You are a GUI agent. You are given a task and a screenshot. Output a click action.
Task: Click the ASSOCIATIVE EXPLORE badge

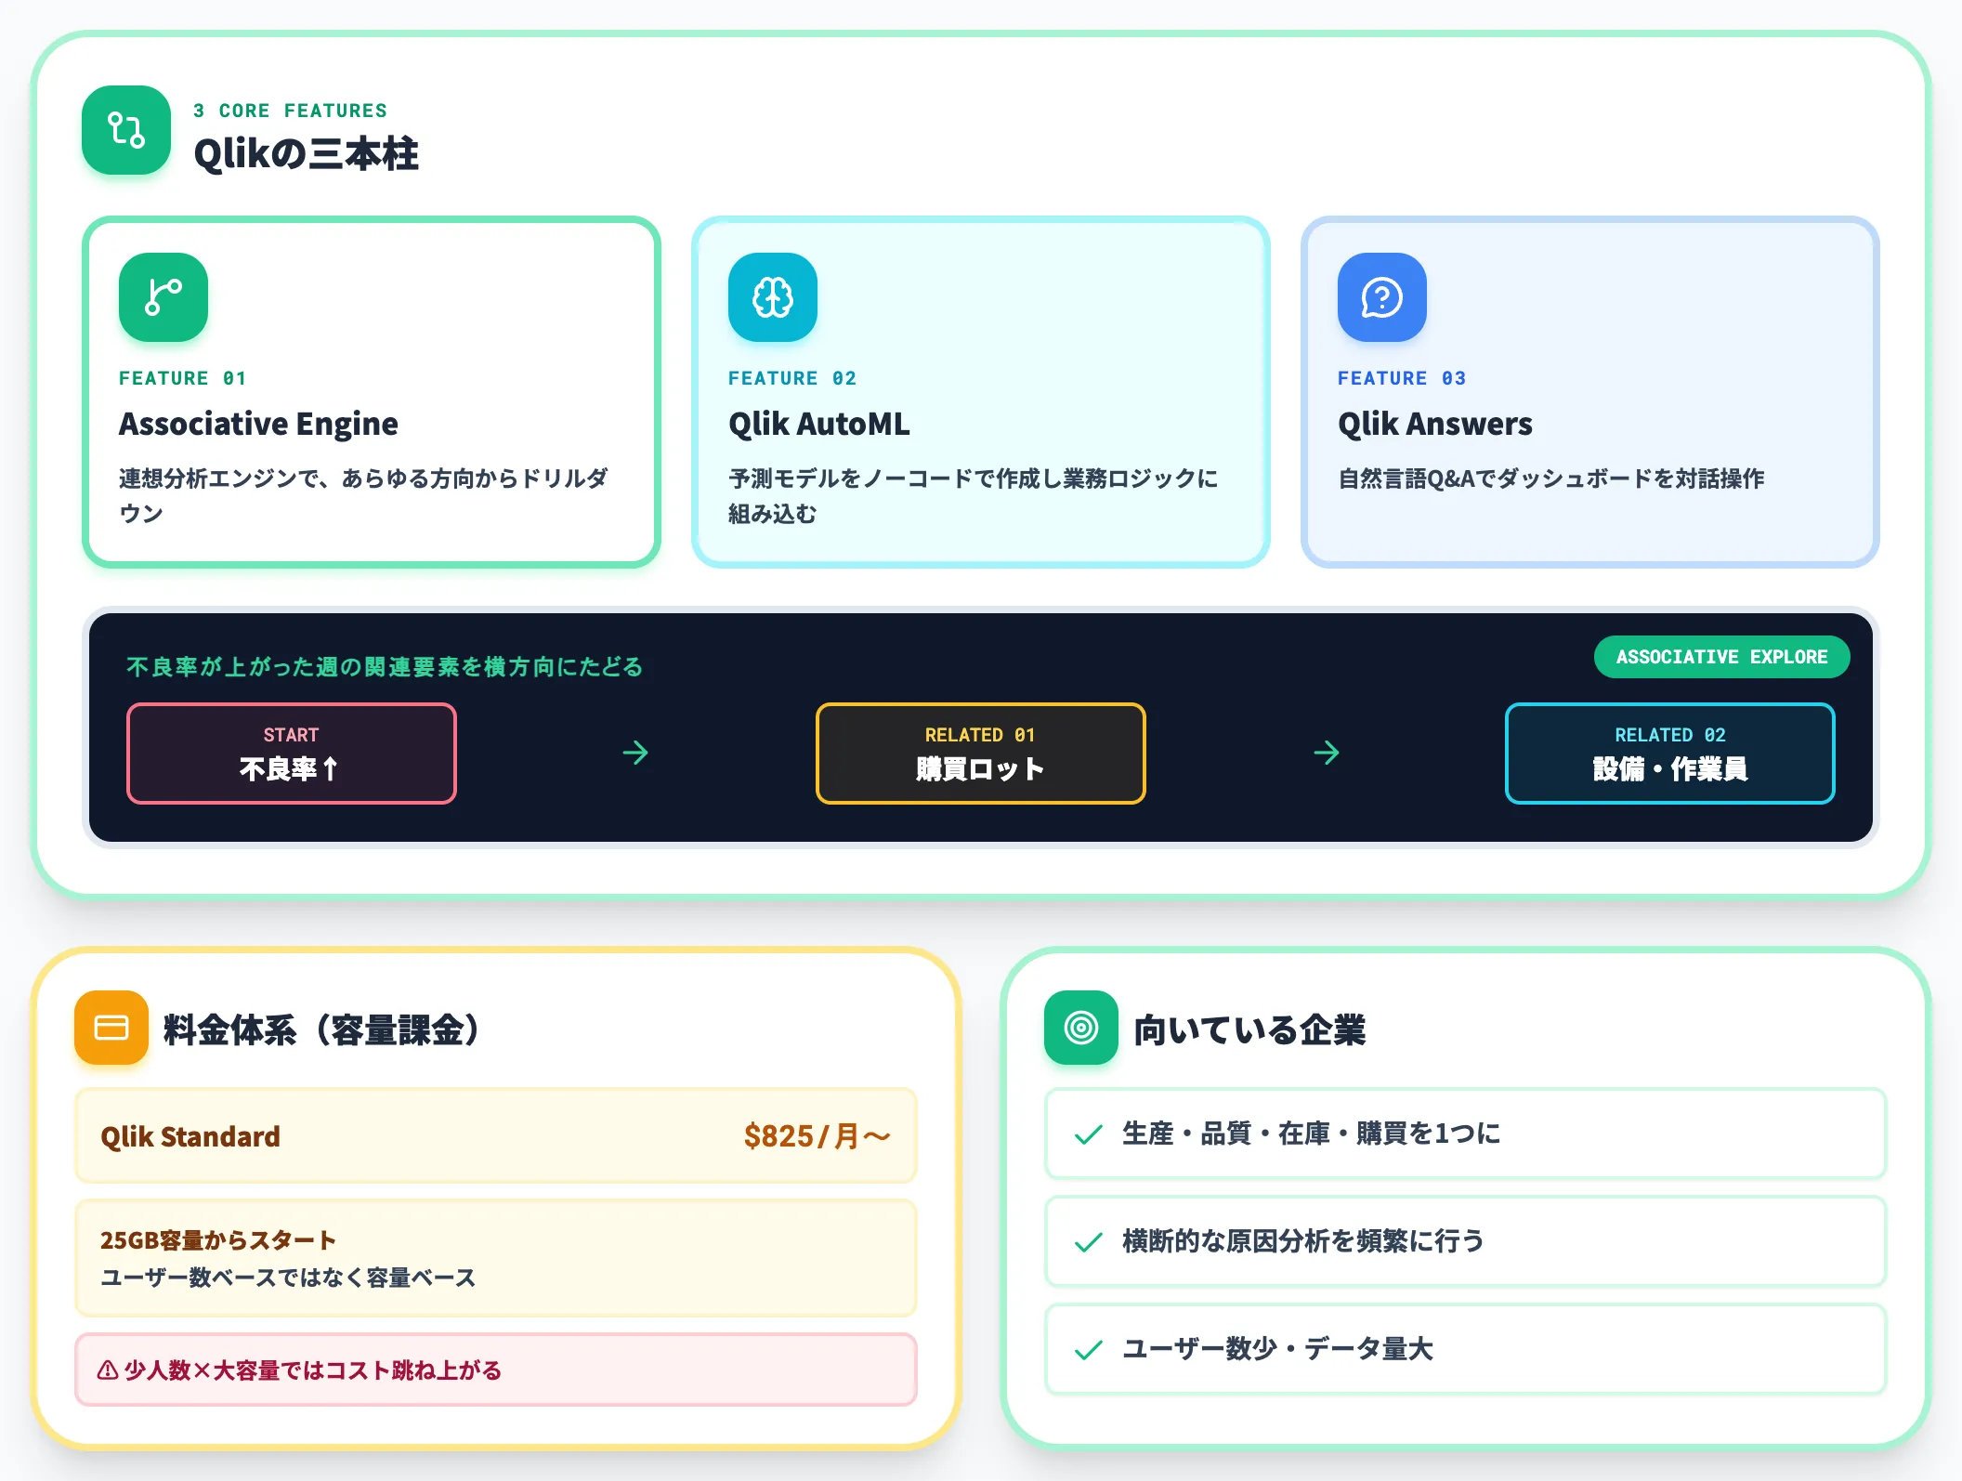pyautogui.click(x=1721, y=657)
